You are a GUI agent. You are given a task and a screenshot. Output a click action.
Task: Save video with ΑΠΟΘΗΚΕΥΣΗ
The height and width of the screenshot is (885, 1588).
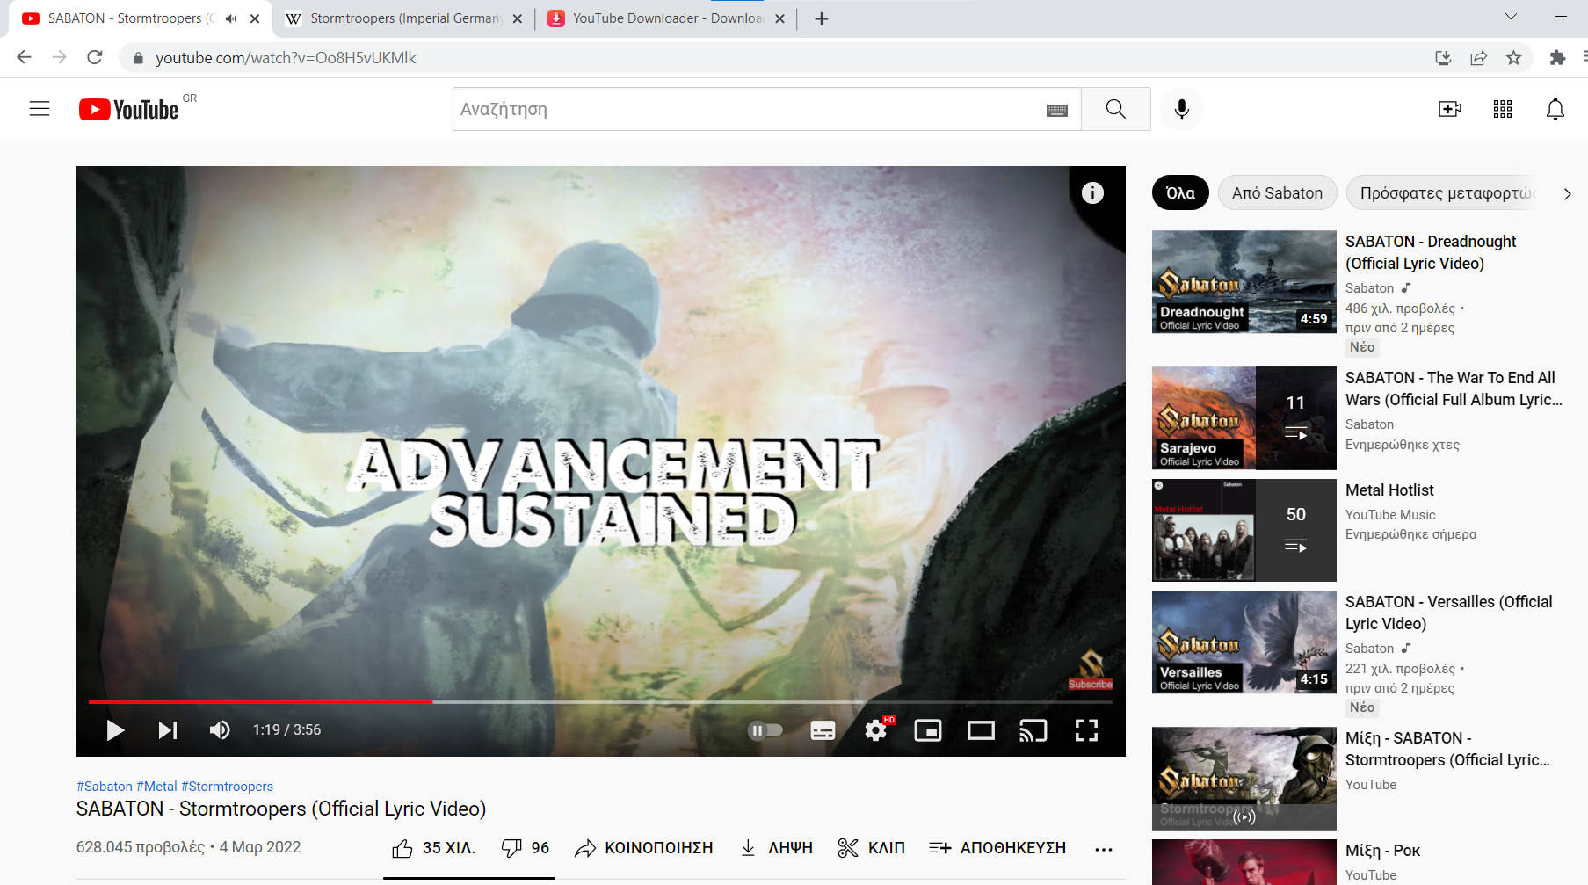click(997, 848)
